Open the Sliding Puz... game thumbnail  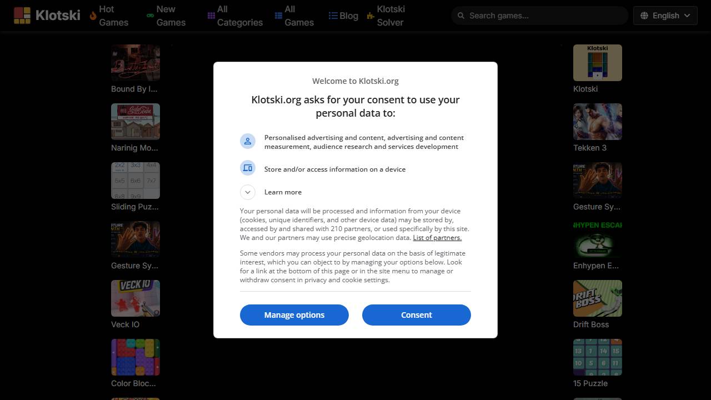point(136,181)
